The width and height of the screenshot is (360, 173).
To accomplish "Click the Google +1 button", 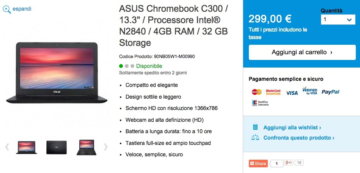I will 289,163.
